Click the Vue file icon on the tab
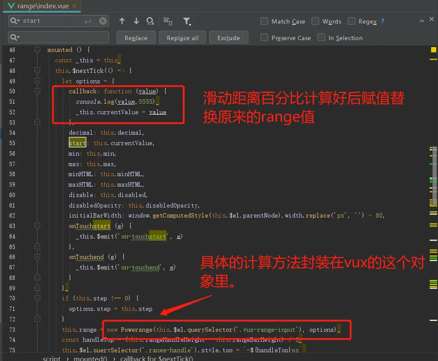This screenshot has width=438, height=361. [11, 6]
